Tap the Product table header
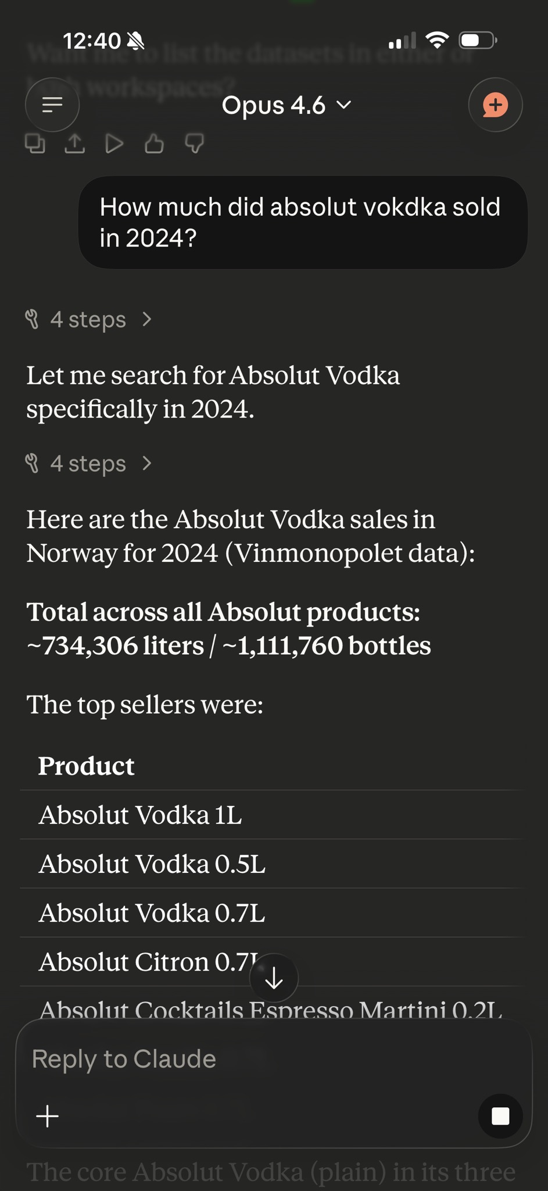Screen dimensions: 548x1191 pos(86,766)
